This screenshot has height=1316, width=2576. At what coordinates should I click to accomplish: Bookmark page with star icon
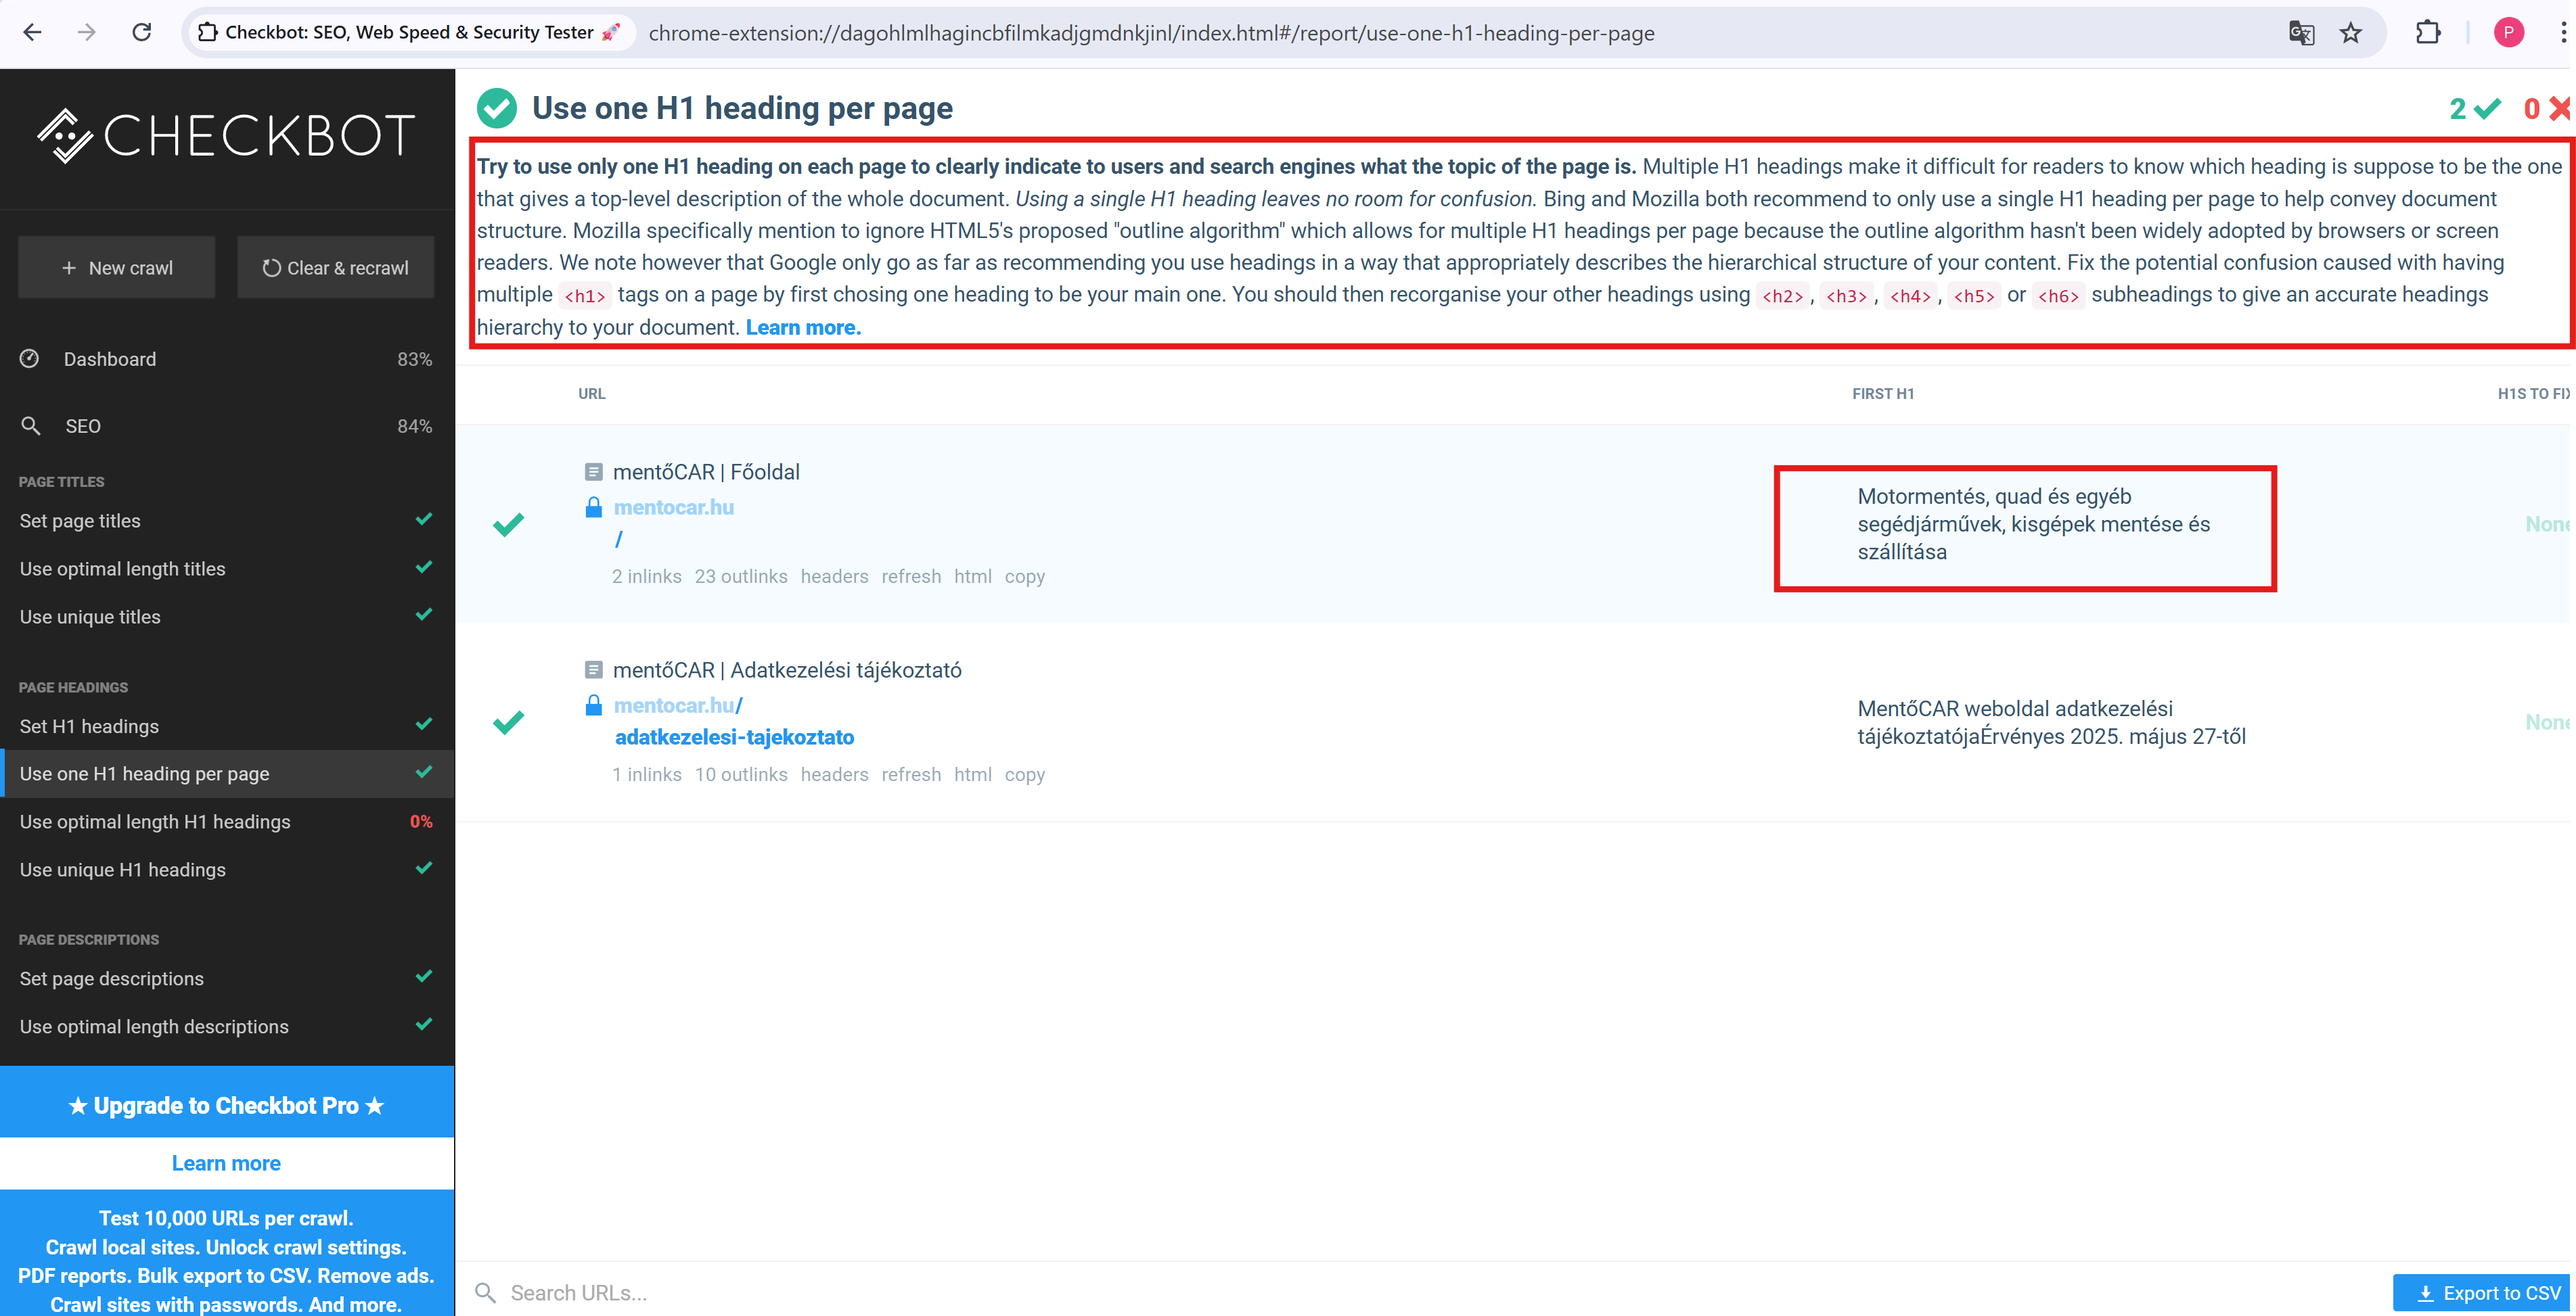[2350, 33]
